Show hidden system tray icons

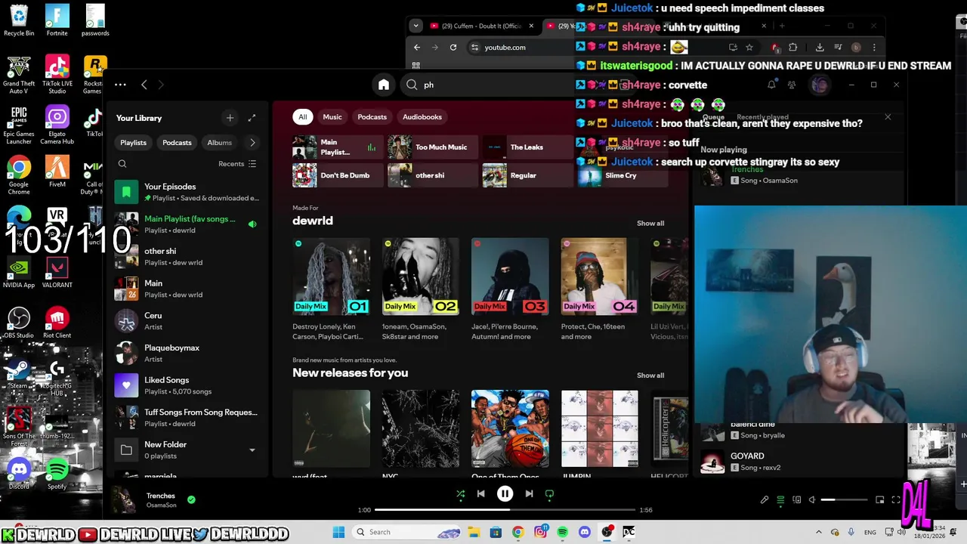819,532
